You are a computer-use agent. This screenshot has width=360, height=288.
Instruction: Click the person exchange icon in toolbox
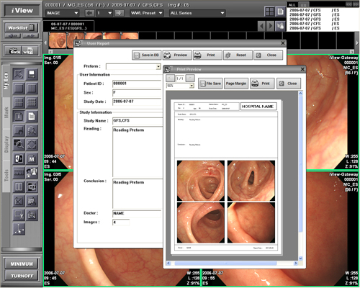tap(32, 173)
